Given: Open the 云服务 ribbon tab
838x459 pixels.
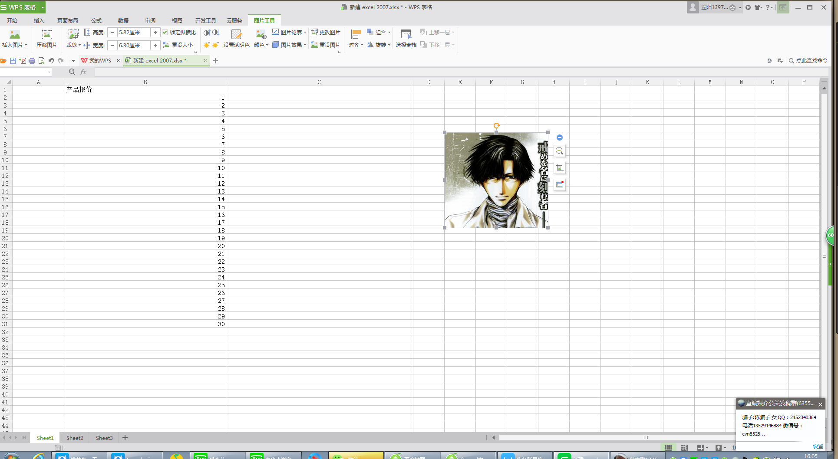Looking at the screenshot, I should 234,20.
